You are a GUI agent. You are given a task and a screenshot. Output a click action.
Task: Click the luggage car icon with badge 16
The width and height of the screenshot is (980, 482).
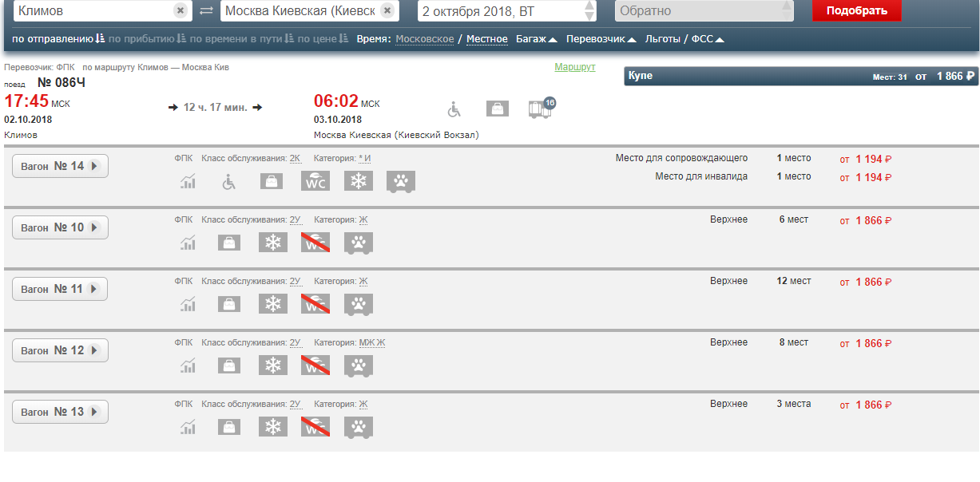(541, 109)
